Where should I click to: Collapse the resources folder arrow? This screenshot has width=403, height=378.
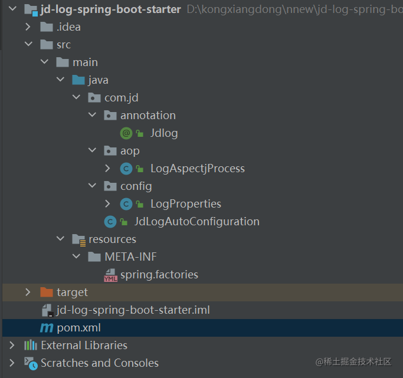pyautogui.click(x=60, y=239)
